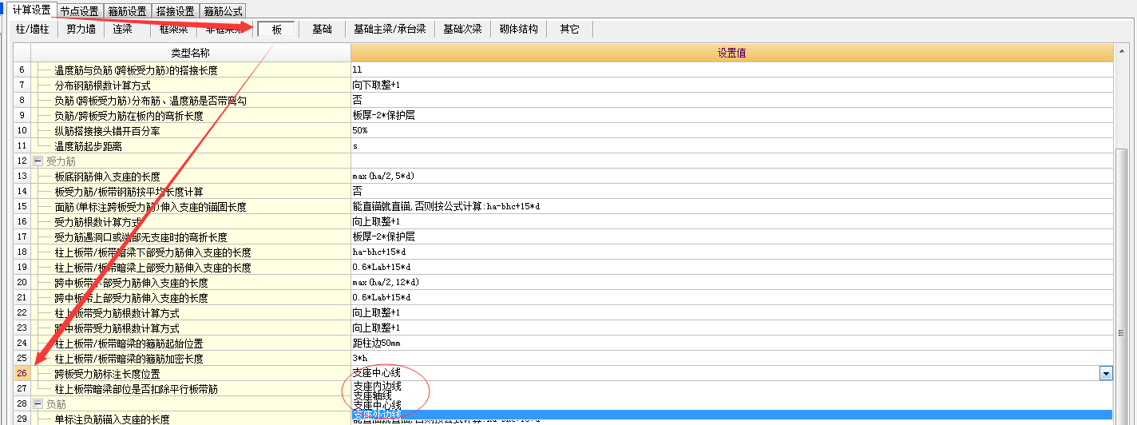The image size is (1137, 425).
Task: Select row 跨中板带上部受力筋伸入支座的长度
Action: (131, 298)
